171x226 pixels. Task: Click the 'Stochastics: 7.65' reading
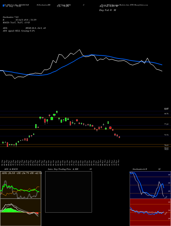pyautogui.click(x=11, y=17)
